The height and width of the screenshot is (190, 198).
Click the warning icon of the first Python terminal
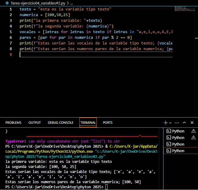193,131
